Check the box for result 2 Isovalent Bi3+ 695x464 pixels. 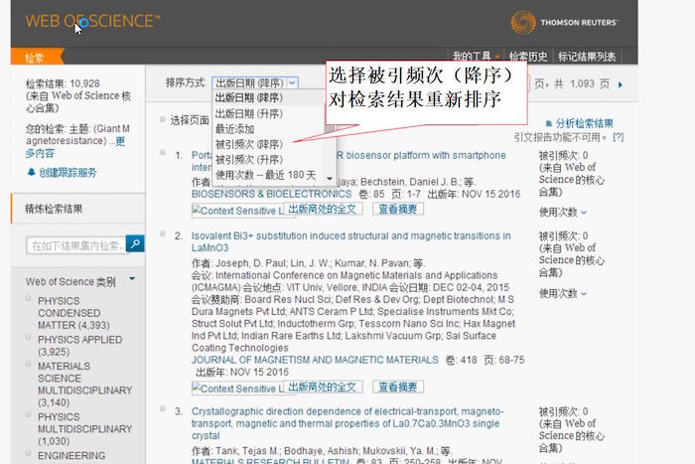[163, 233]
